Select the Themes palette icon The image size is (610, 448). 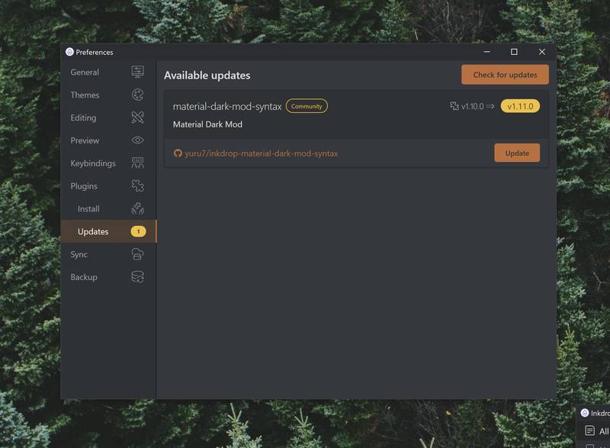tap(136, 95)
